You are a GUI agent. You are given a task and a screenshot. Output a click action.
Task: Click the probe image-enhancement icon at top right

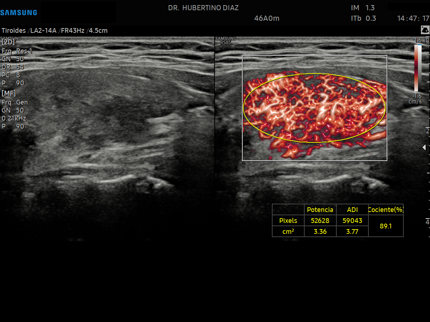coord(425,30)
